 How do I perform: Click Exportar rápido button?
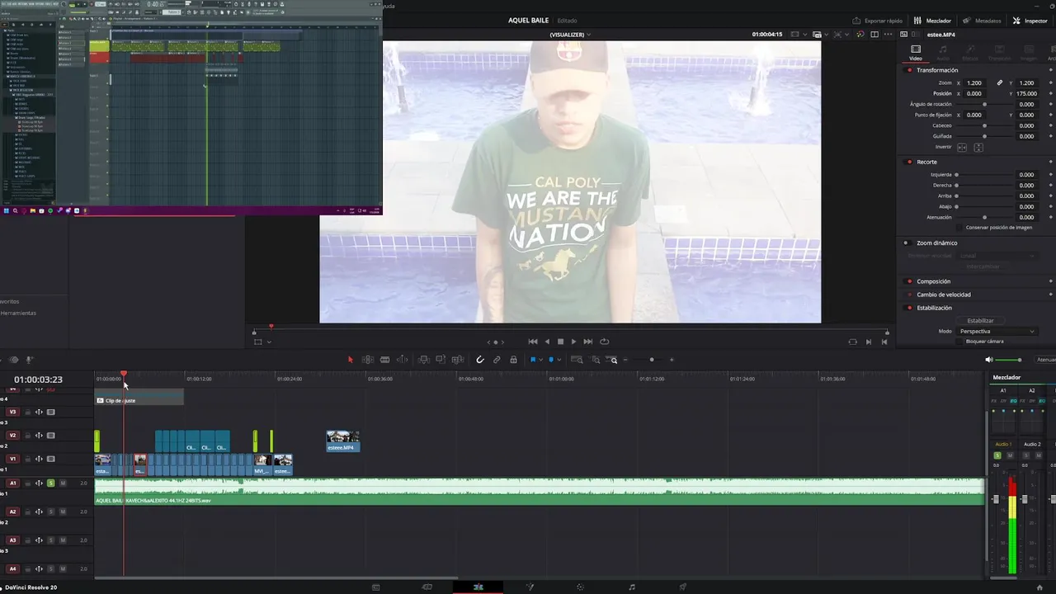(x=879, y=21)
